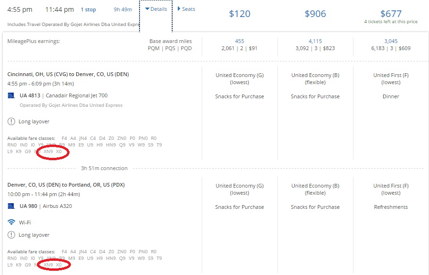Click the 9h 49m total duration
429x275 pixels.
(x=123, y=9)
